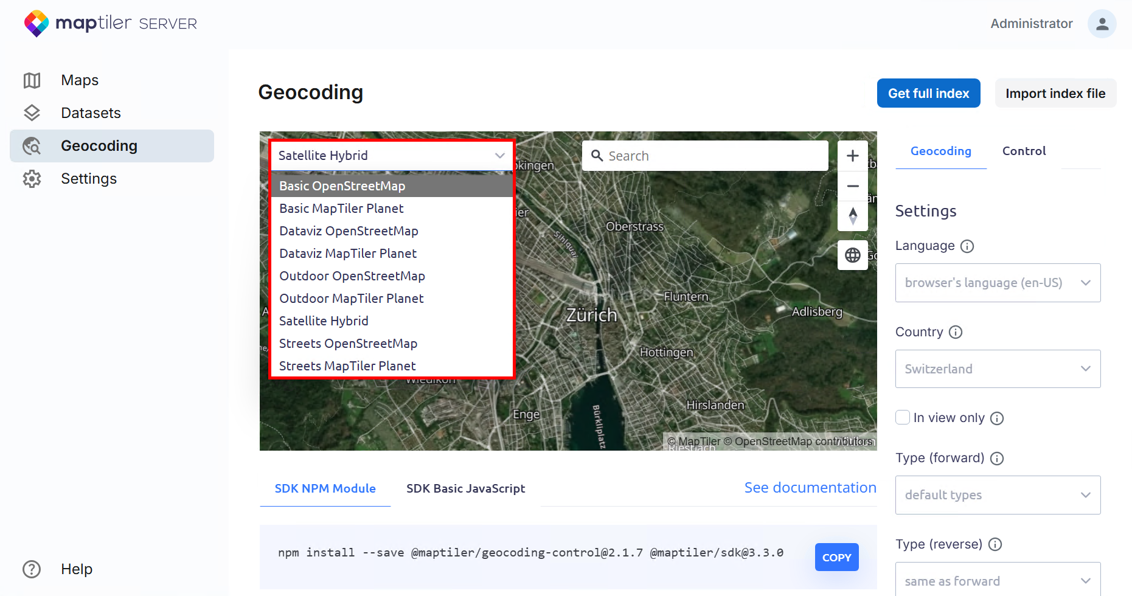
Task: Open the Administrator user avatar icon
Action: click(x=1102, y=24)
